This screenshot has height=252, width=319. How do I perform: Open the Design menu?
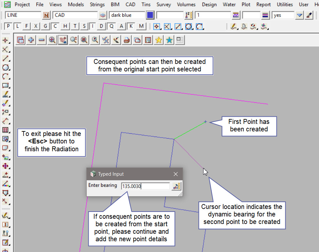click(209, 5)
